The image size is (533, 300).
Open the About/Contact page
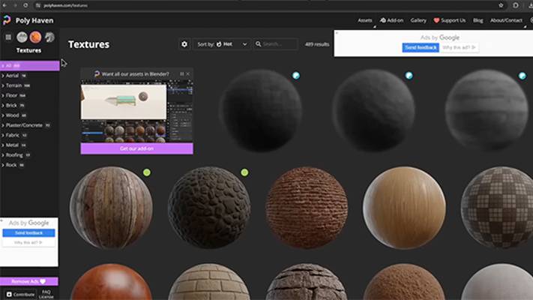[x=506, y=20]
